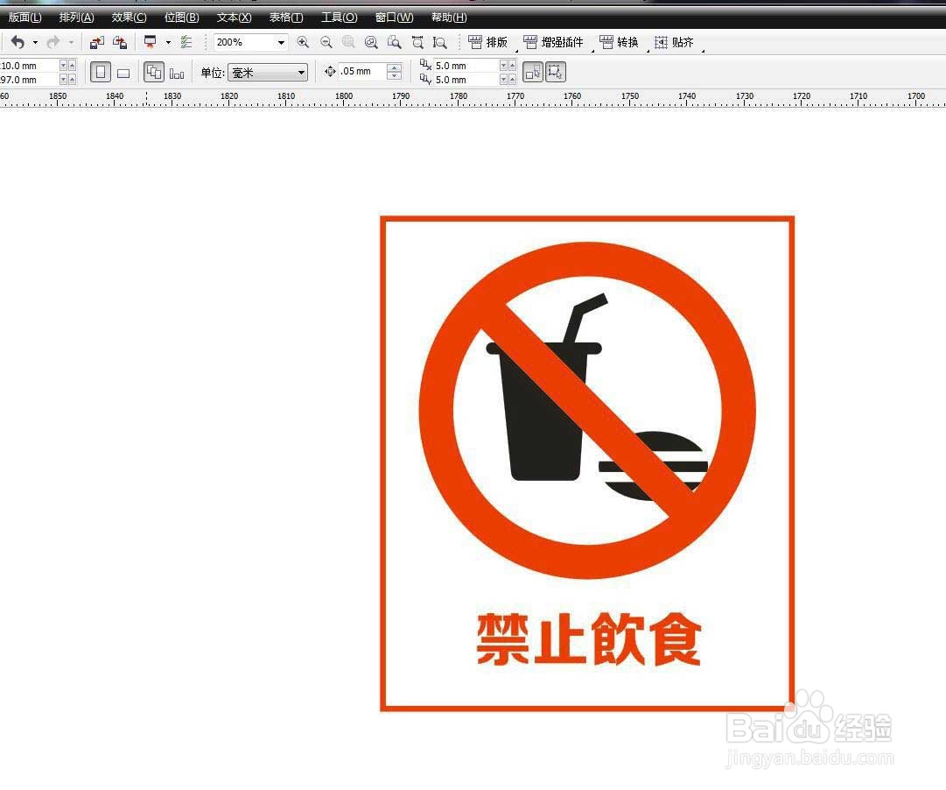Decrease page width with down arrow
This screenshot has height=790, width=946.
click(63, 65)
